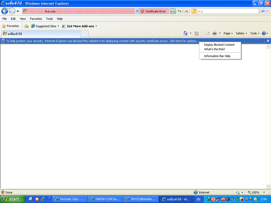Click the Print icon in command bar

[x=215, y=33]
